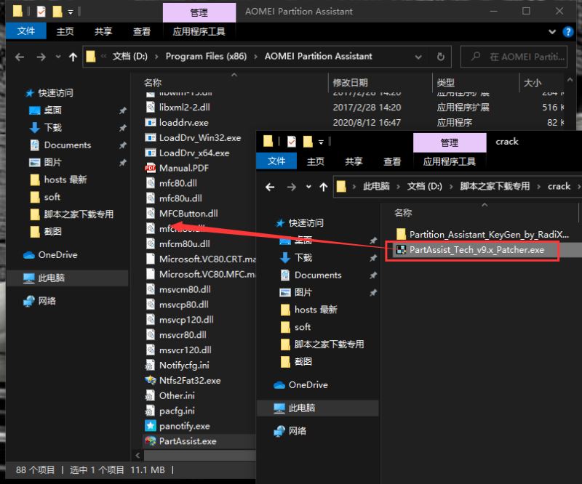Click the AOMEI window search box
Screen dimensions: 582x484
pyautogui.click(x=514, y=57)
